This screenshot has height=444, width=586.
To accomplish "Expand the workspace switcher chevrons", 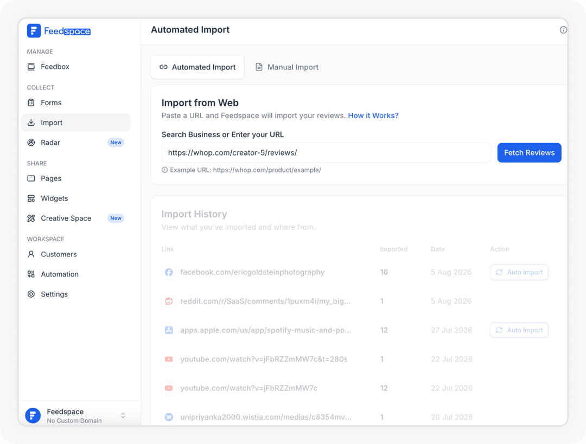I will click(123, 416).
